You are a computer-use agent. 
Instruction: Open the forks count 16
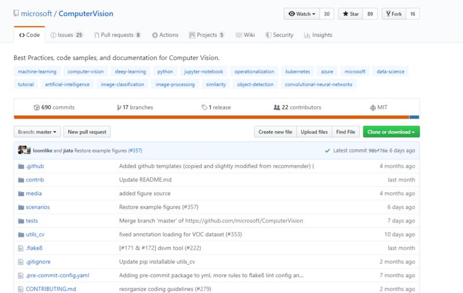click(x=413, y=14)
